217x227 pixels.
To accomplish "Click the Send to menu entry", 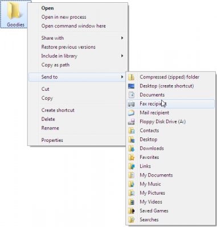I will coord(77,77).
